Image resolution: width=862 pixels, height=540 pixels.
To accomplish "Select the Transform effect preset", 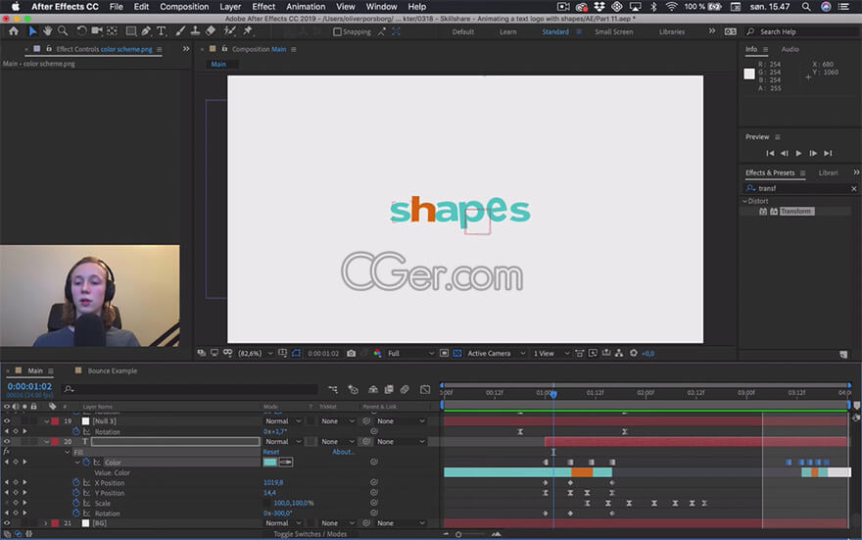I will 796,211.
